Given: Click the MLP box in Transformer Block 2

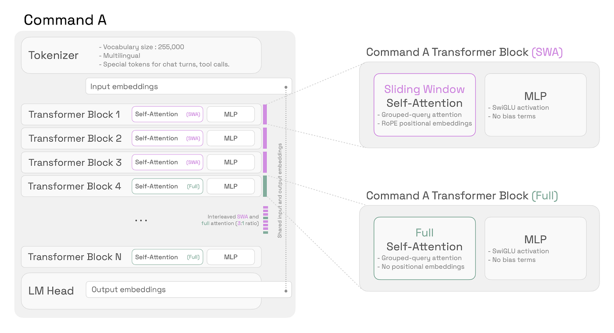Looking at the screenshot, I should point(231,138).
